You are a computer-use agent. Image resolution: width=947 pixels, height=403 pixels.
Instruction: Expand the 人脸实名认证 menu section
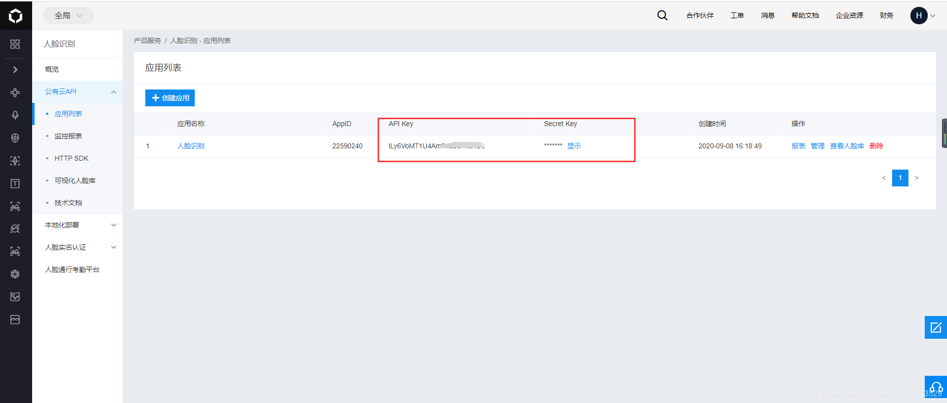point(78,247)
